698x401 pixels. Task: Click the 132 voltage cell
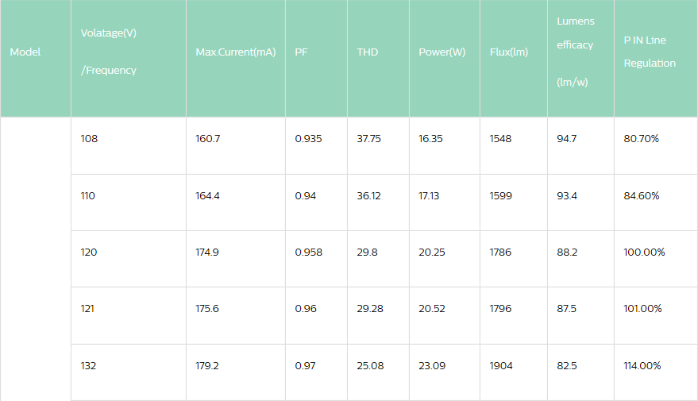(x=88, y=366)
